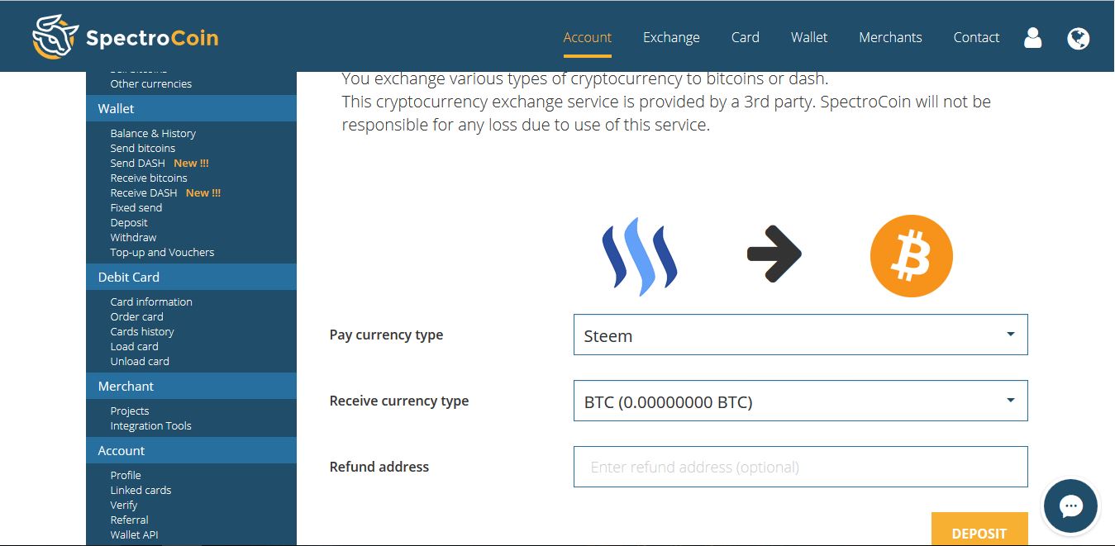Open the Unload card sidebar link
Image resolution: width=1115 pixels, height=546 pixels.
point(140,361)
